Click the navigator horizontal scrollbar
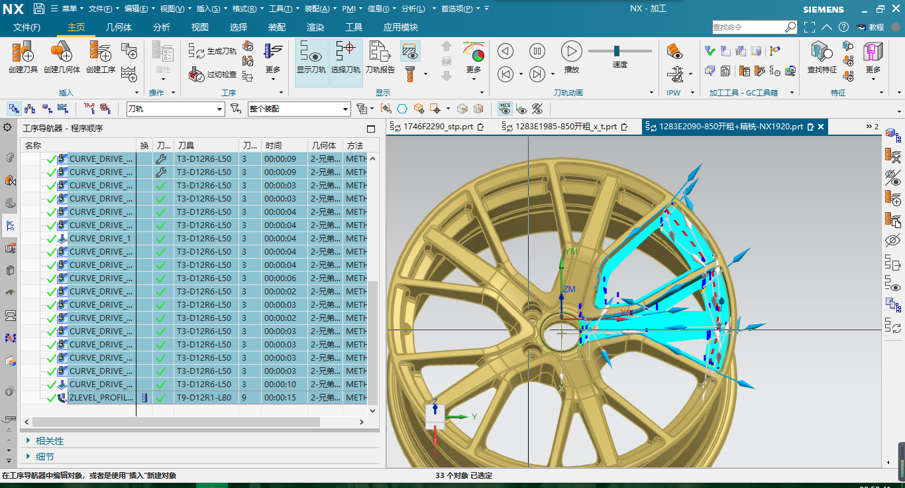Image resolution: width=905 pixels, height=488 pixels. click(176, 422)
